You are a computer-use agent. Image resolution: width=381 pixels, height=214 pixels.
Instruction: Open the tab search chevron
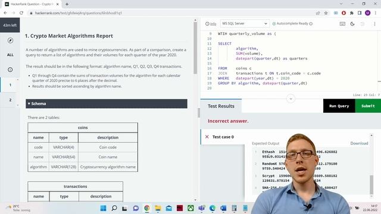pyautogui.click(x=341, y=4)
